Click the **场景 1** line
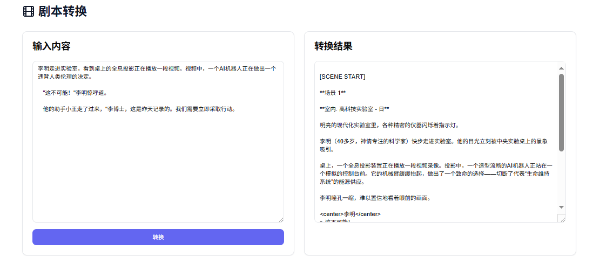The image size is (613, 256). 333,93
